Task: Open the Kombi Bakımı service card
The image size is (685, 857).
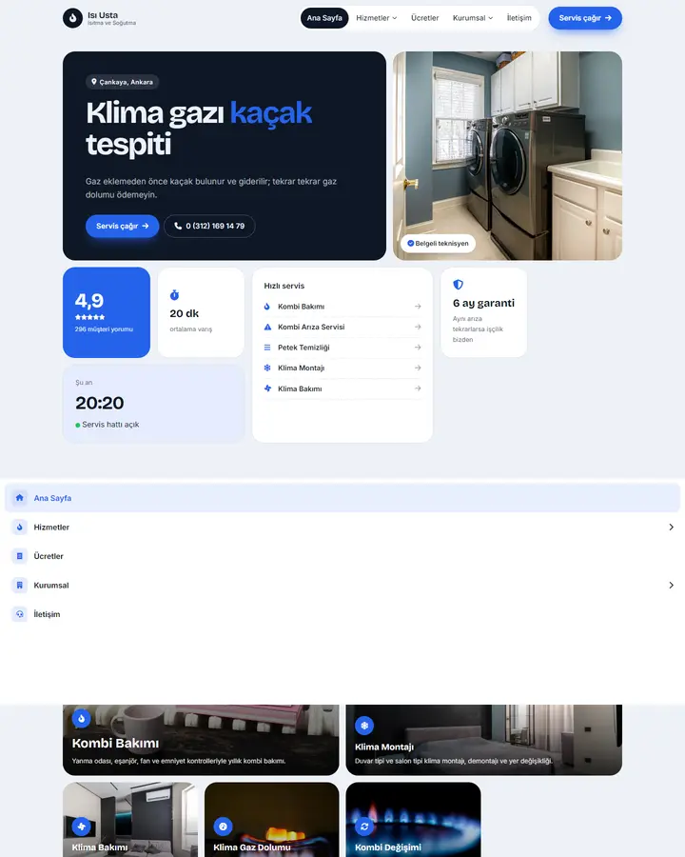Action: tap(201, 740)
